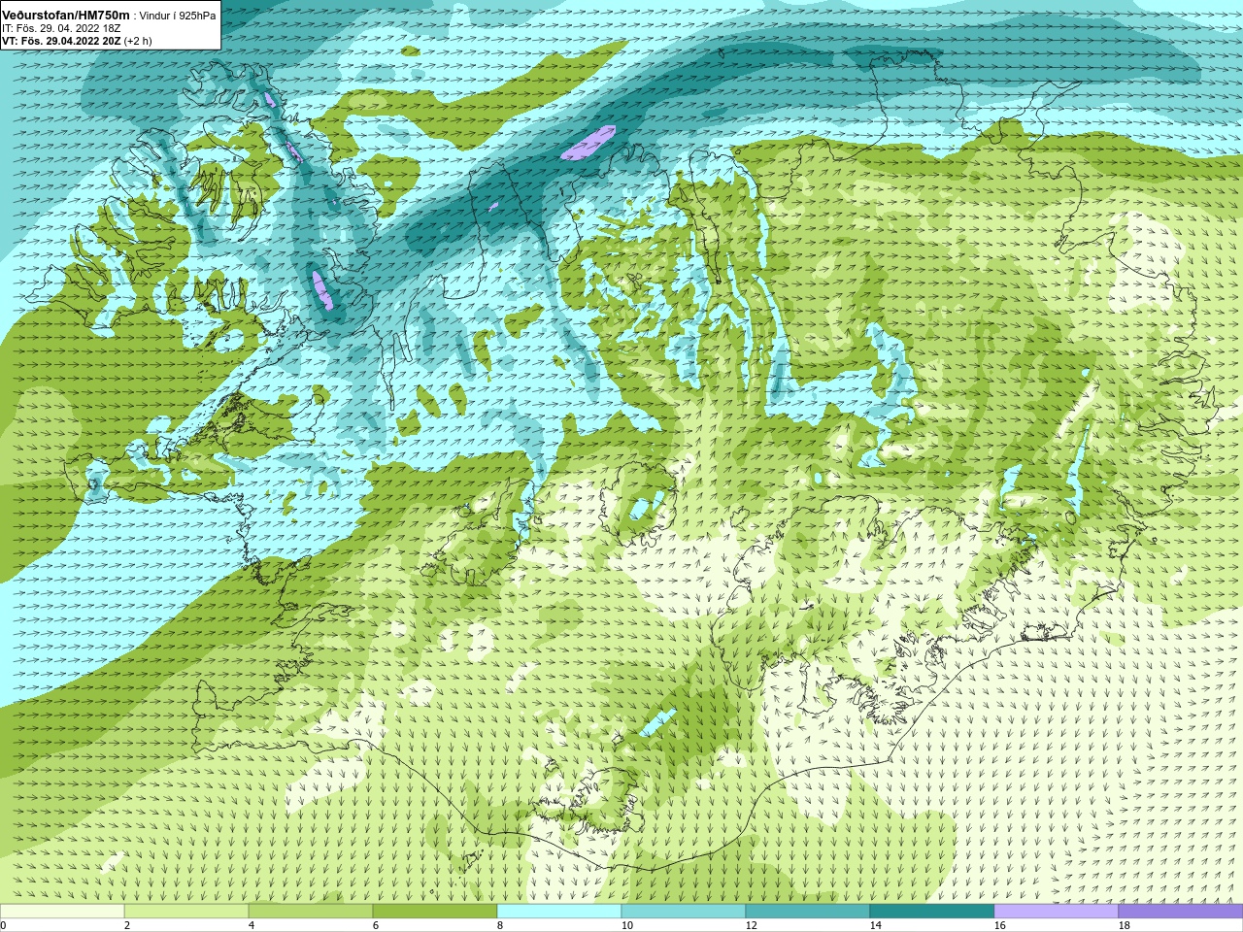Click legend tick label '10'
Screen dimensions: 1243x932
(x=627, y=925)
